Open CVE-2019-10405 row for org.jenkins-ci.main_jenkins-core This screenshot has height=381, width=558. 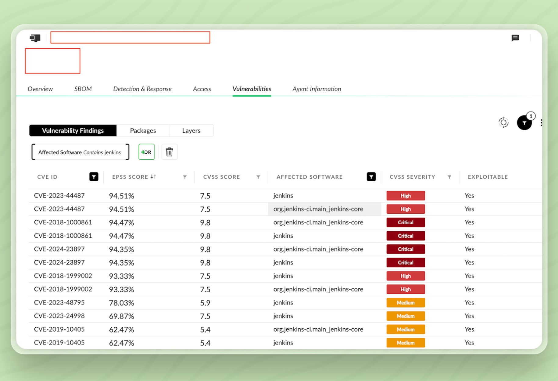click(x=285, y=329)
